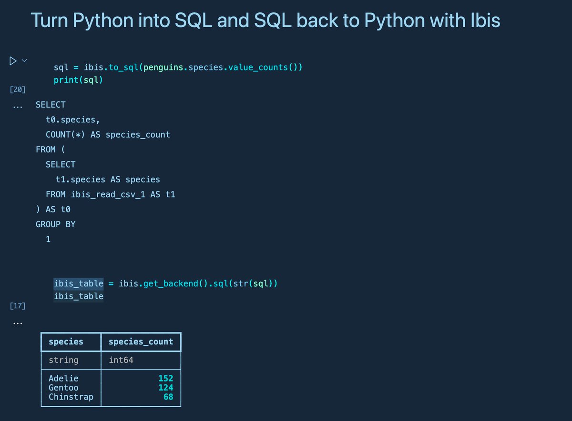
Task: Click the notebook title text
Action: (x=265, y=20)
